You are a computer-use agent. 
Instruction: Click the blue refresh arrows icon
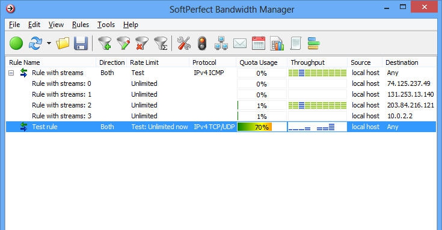pyautogui.click(x=35, y=44)
